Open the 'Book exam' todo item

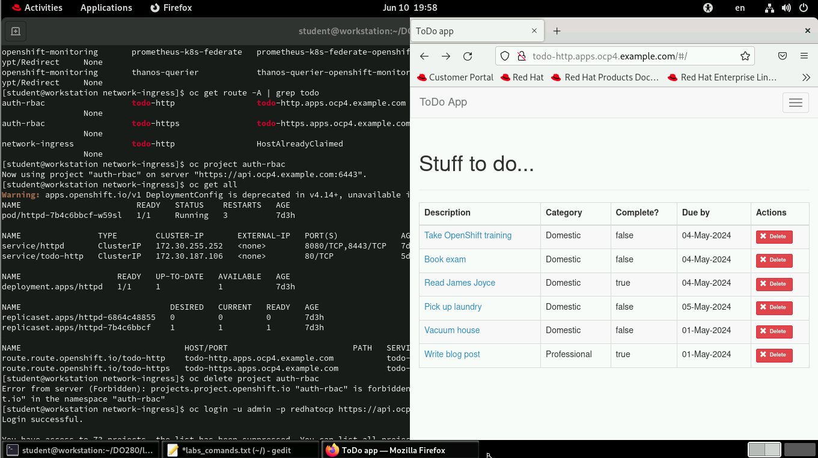[445, 259]
